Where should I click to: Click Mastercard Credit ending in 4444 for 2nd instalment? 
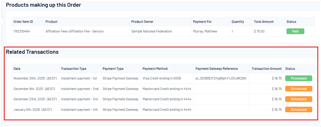[x=167, y=89]
